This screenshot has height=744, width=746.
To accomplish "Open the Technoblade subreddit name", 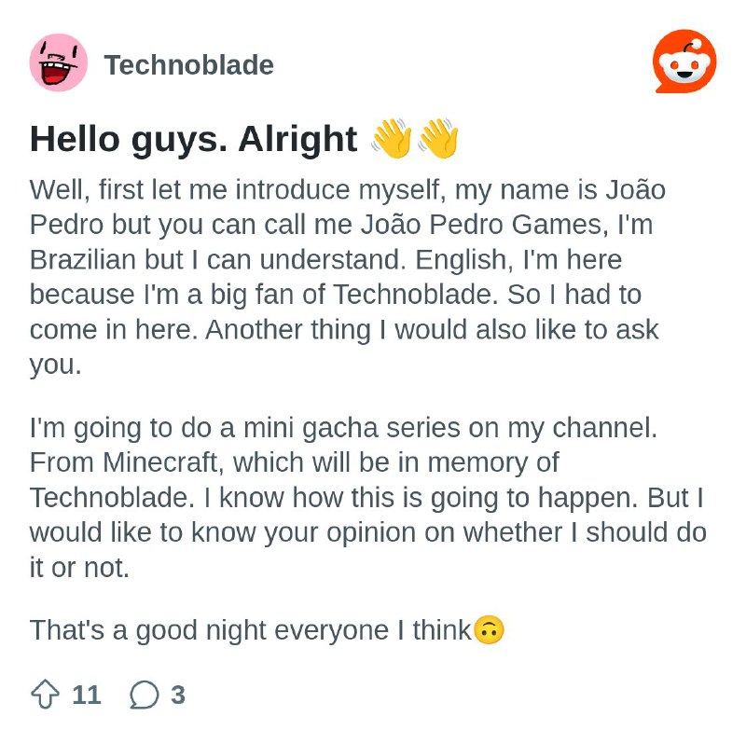I will pyautogui.click(x=189, y=64).
